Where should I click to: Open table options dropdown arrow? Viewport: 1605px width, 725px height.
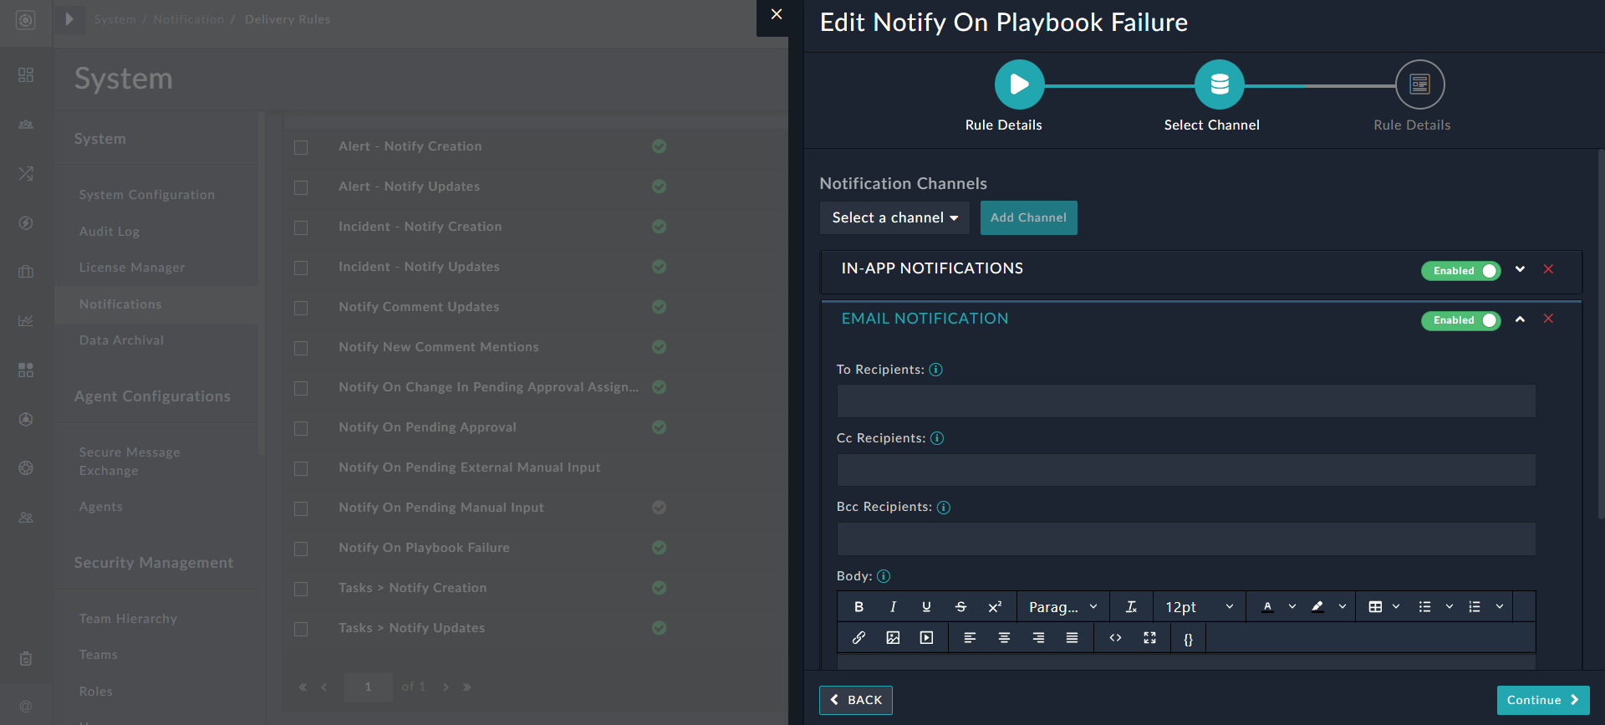[x=1396, y=607]
